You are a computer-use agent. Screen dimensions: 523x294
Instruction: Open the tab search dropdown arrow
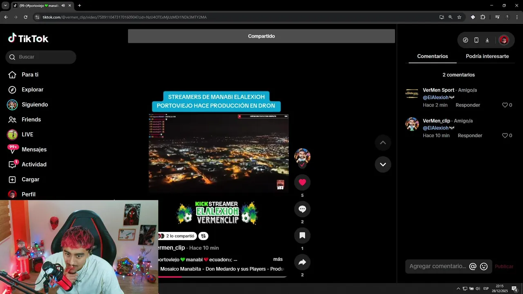click(5, 6)
